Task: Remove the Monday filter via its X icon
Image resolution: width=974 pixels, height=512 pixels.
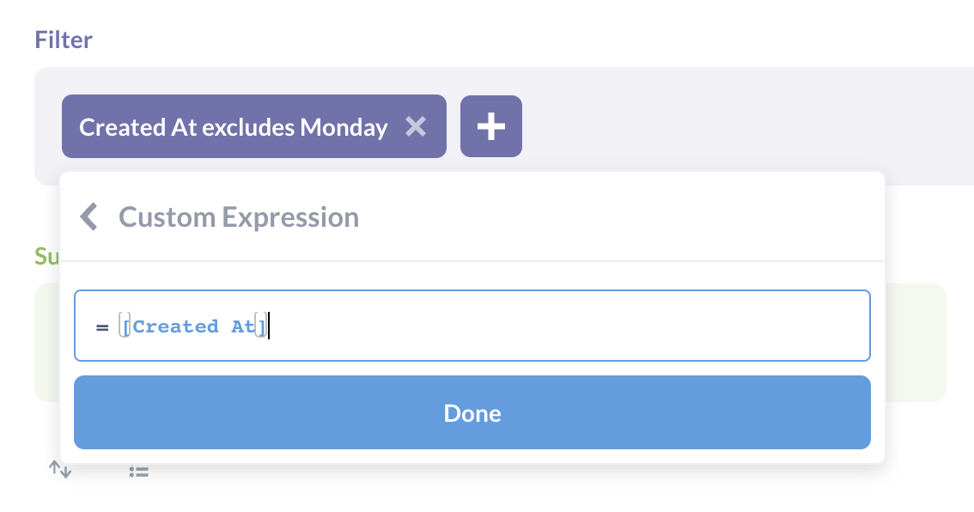Action: pyautogui.click(x=417, y=126)
